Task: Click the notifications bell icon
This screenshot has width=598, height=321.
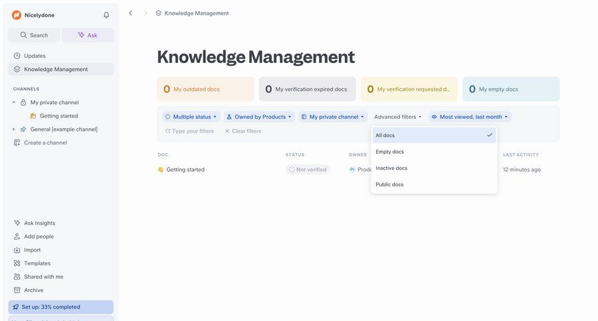Action: coord(106,15)
